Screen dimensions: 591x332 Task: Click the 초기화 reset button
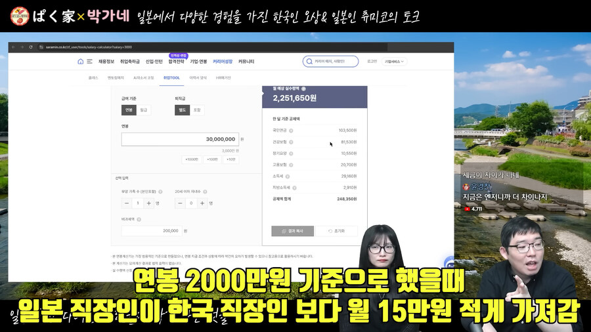(336, 231)
